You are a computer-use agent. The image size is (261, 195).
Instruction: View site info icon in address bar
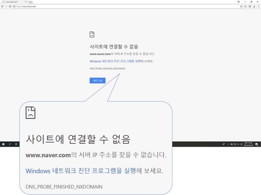[x=14, y=6]
